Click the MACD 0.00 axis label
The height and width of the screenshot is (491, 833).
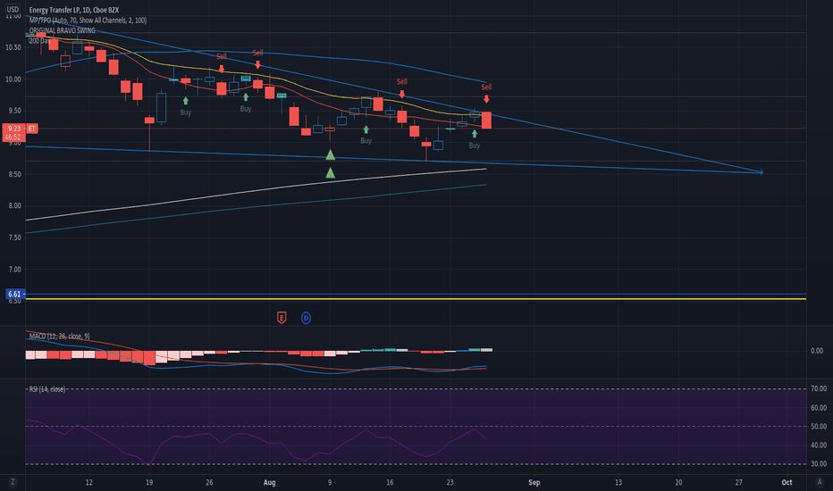tap(817, 350)
